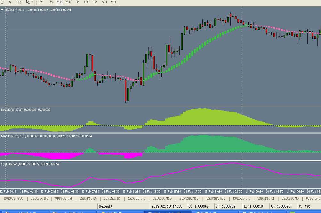This screenshot has width=321, height=213.
Task: Select the H4 timeframe button
Action: tap(86, 2)
